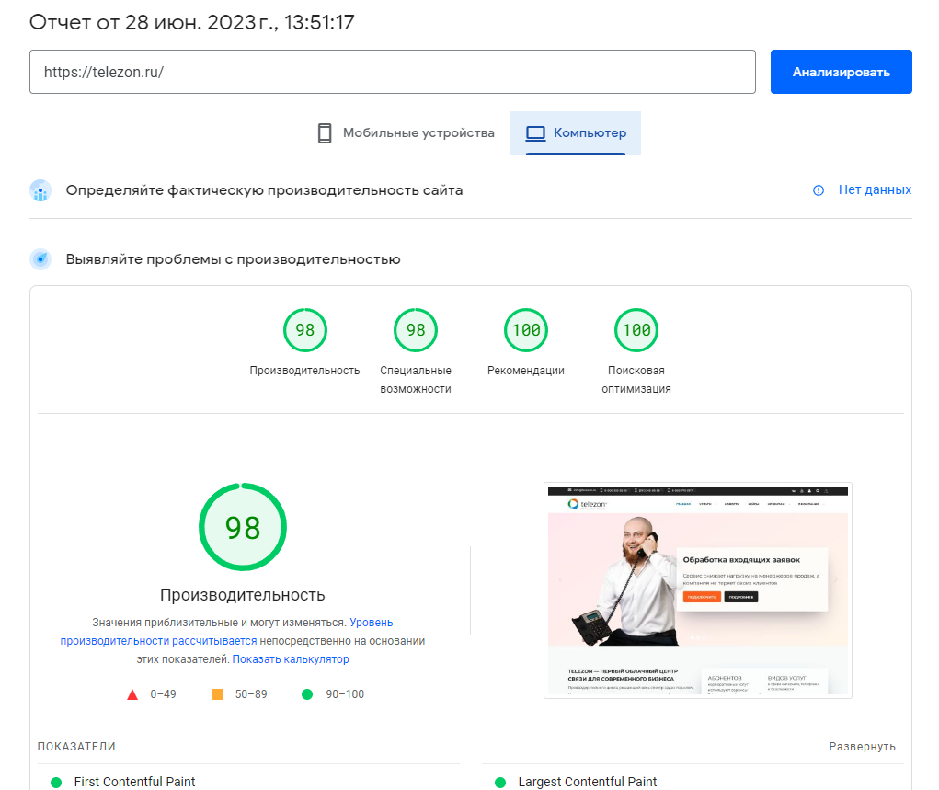This screenshot has height=790, width=939.
Task: Open the info icon beside Нет данных
Action: point(818,190)
